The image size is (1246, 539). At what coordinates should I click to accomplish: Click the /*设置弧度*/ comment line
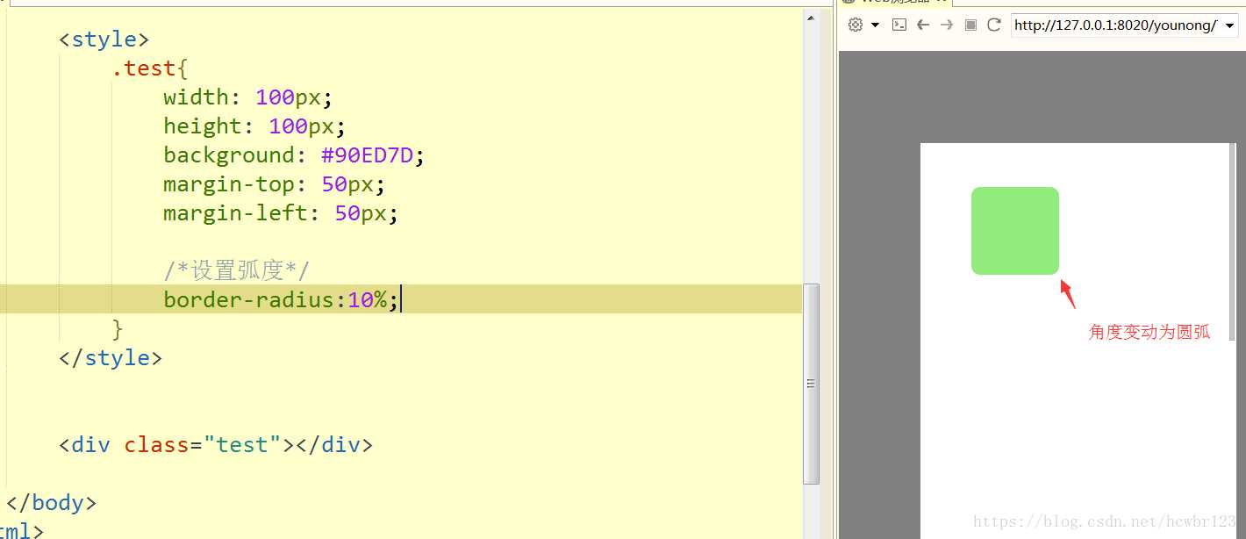[x=236, y=270]
